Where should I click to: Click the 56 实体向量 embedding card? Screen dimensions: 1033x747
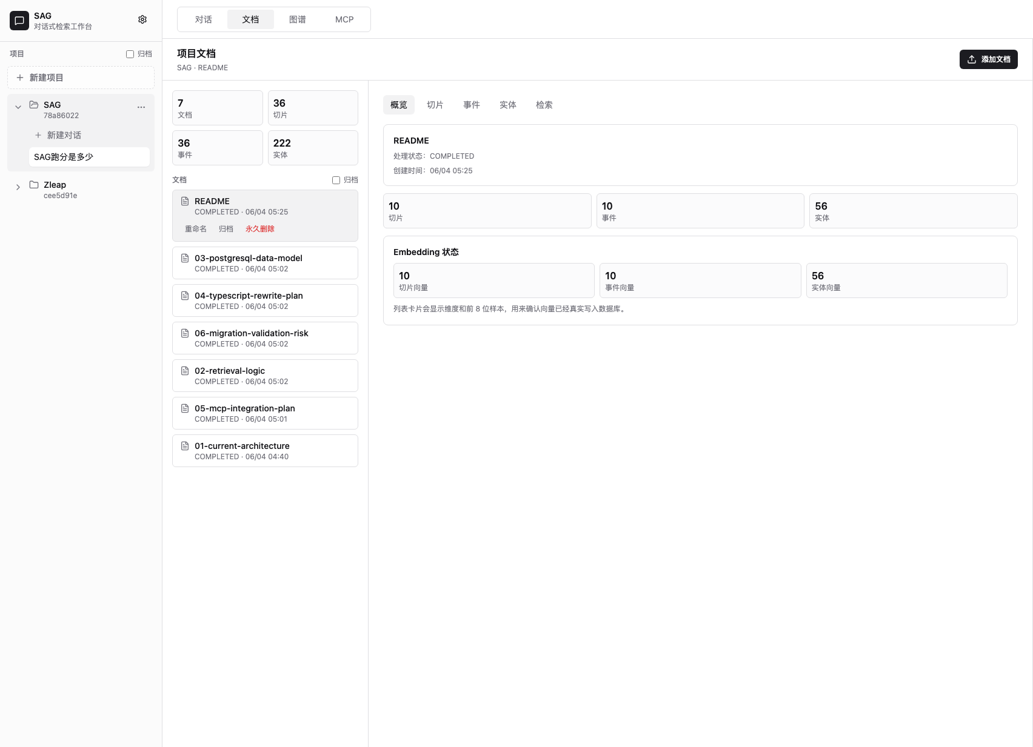pos(907,281)
